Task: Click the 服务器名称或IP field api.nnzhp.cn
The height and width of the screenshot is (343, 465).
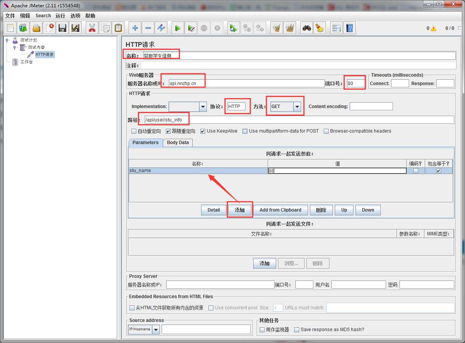Action: click(247, 84)
